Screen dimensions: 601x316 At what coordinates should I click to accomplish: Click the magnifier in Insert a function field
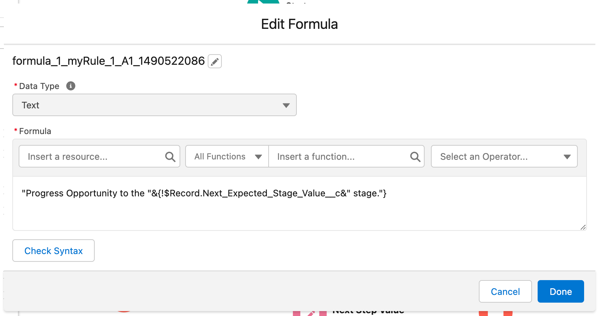[415, 157]
